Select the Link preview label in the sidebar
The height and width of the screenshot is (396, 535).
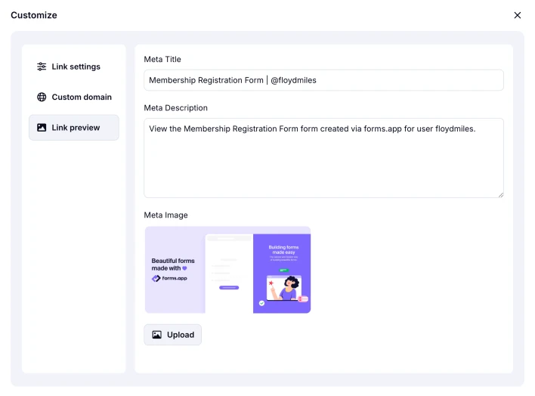pyautogui.click(x=76, y=128)
